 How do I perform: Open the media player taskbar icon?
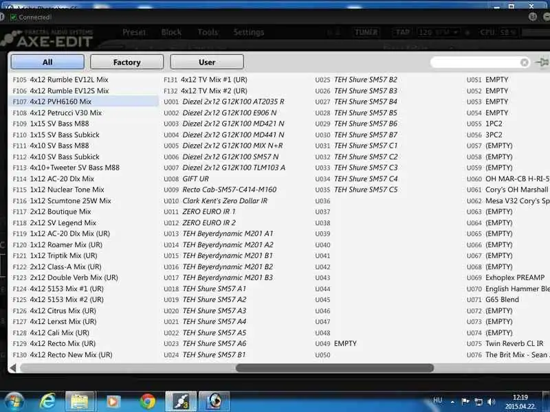113,402
